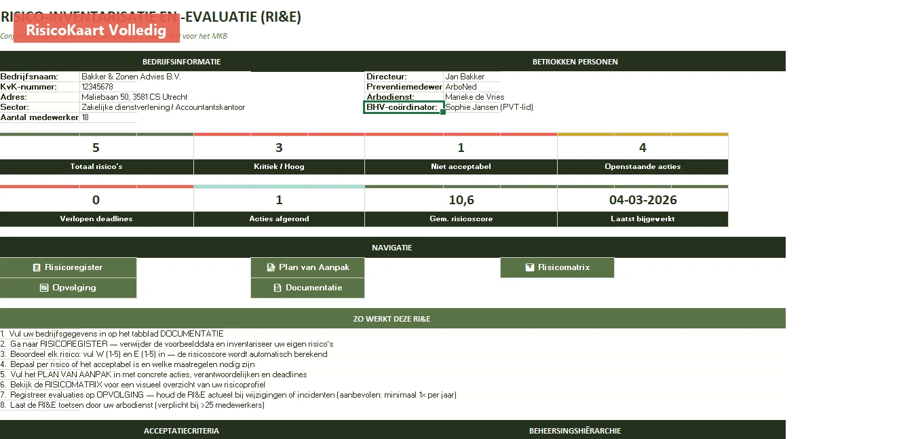Click the 'Directeur:' label cell
The width and height of the screenshot is (918, 439).
[404, 77]
